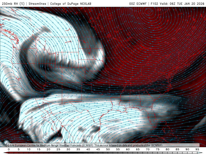Click the "45" value on the color scale
The image size is (206, 154).
[x=98, y=149]
